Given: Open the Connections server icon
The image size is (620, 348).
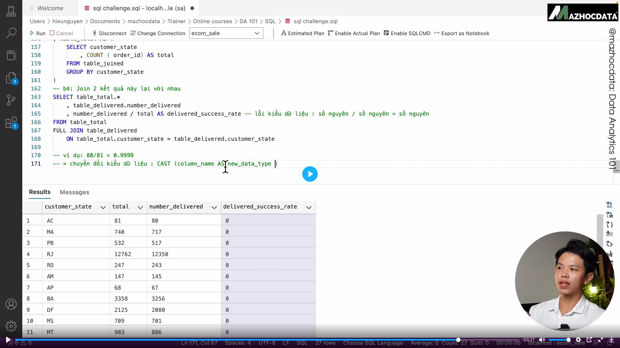Looking at the screenshot, I should pyautogui.click(x=11, y=11).
